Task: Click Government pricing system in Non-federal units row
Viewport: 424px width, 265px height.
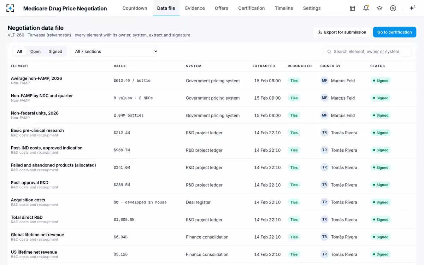Action: coord(213,116)
